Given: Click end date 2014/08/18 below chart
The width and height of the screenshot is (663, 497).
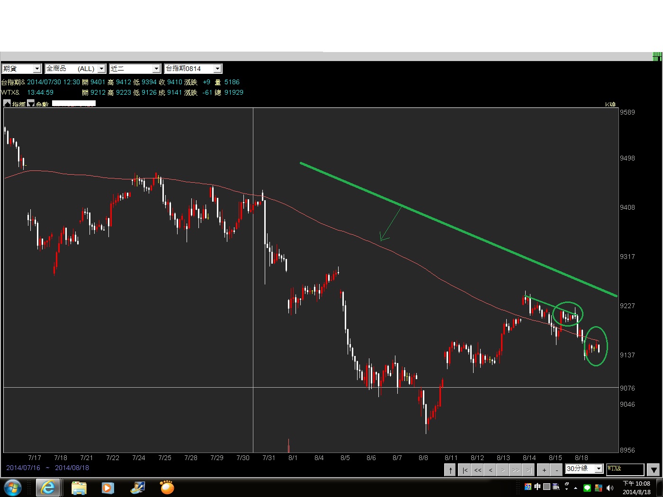Looking at the screenshot, I should tap(72, 468).
